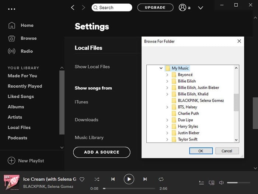Expand the Billie Eilish folder
The image size is (258, 194).
point(167,81)
